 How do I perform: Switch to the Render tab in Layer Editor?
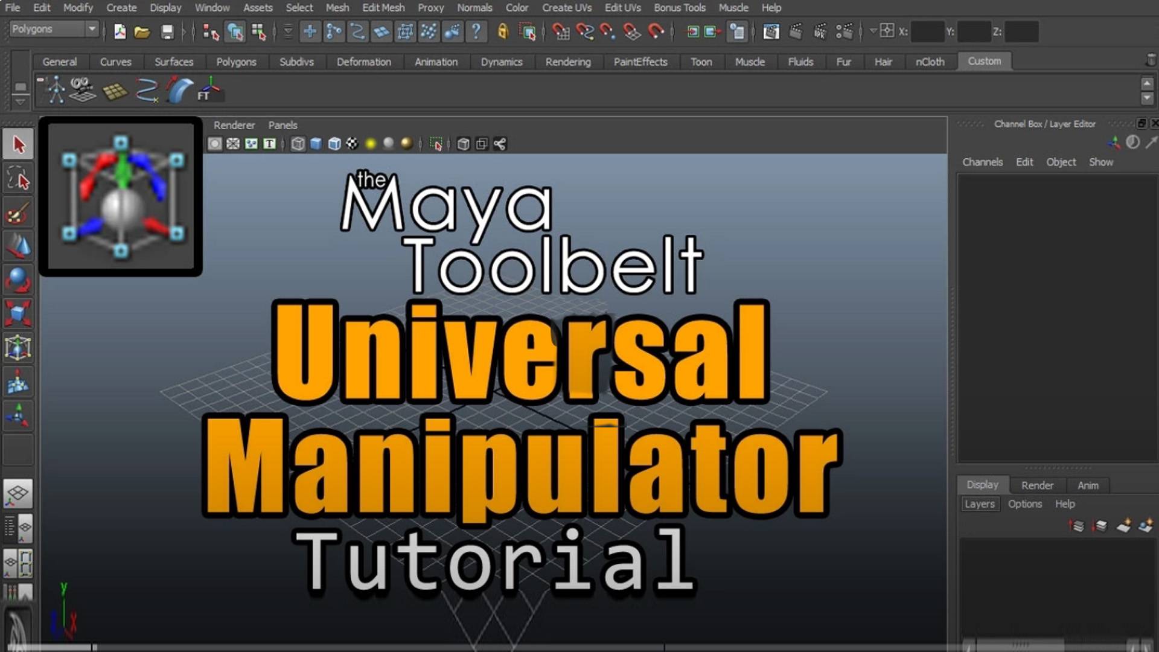coord(1037,485)
